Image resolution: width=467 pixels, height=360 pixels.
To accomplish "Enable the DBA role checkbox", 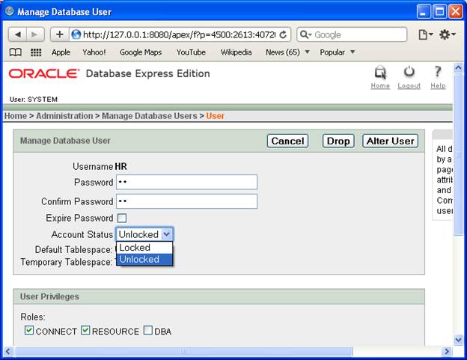I will (x=148, y=330).
